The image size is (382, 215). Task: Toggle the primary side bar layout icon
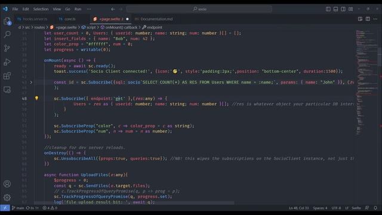coord(328,9)
